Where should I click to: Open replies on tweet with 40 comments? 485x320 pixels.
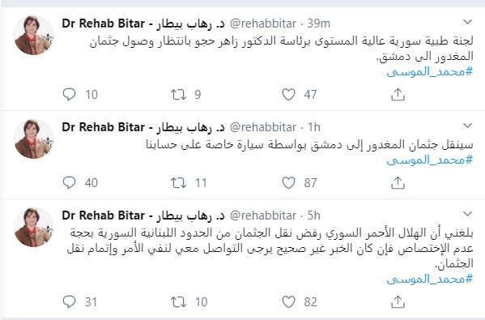click(69, 182)
